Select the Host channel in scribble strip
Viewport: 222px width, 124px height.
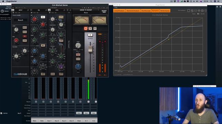pos(79,121)
